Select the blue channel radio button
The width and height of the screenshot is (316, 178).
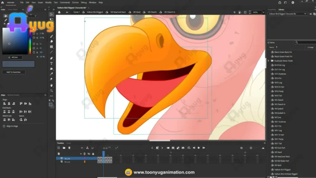(34, 52)
